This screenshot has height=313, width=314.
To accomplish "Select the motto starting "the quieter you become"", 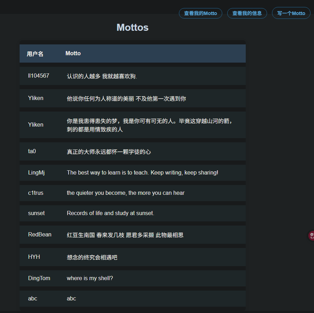I will pyautogui.click(x=125, y=193).
